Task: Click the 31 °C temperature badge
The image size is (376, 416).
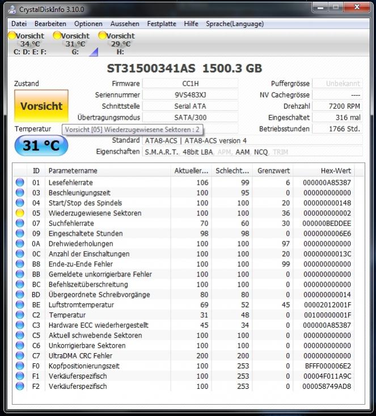Action: 41,146
